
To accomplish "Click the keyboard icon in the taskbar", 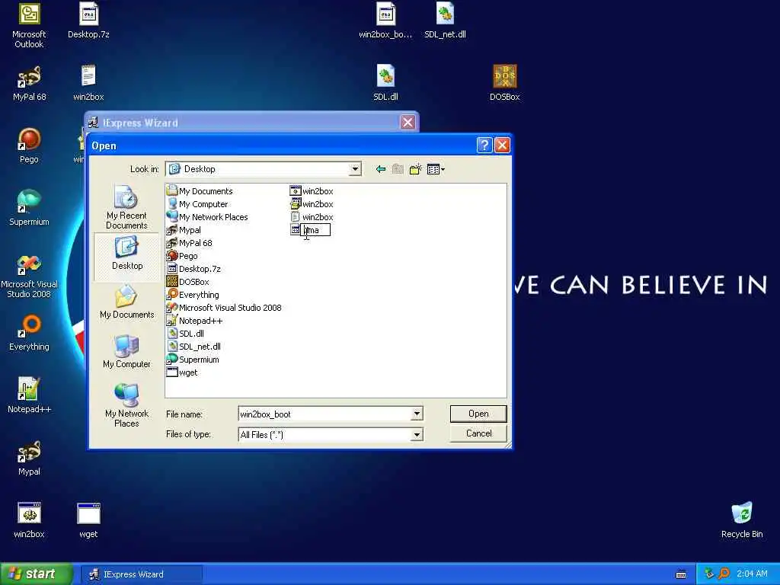I will click(x=681, y=574).
